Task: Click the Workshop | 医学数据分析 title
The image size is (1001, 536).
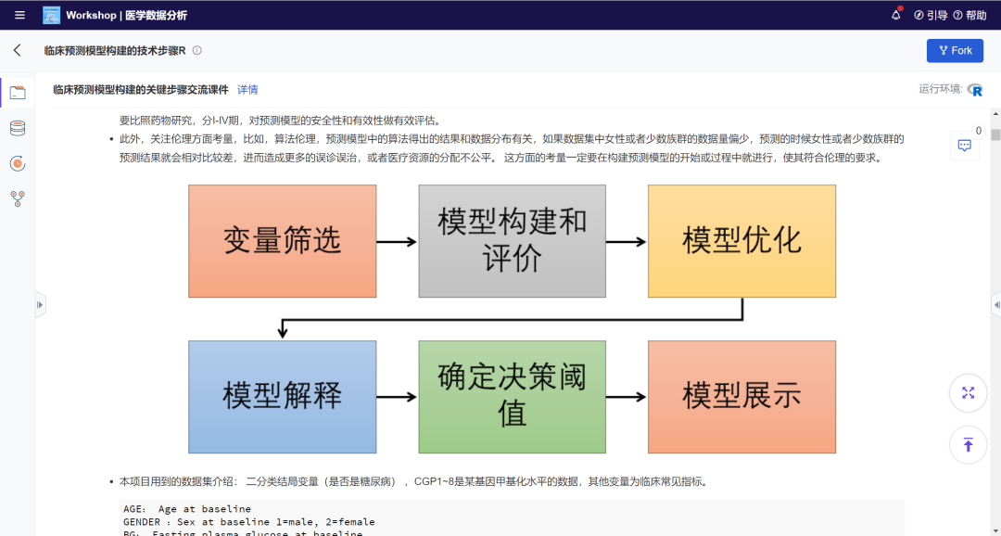Action: click(126, 16)
